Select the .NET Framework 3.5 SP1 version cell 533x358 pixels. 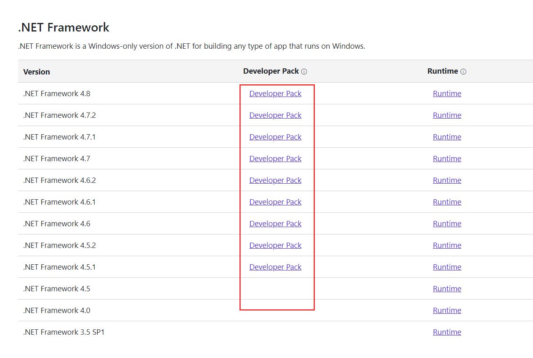pos(64,332)
